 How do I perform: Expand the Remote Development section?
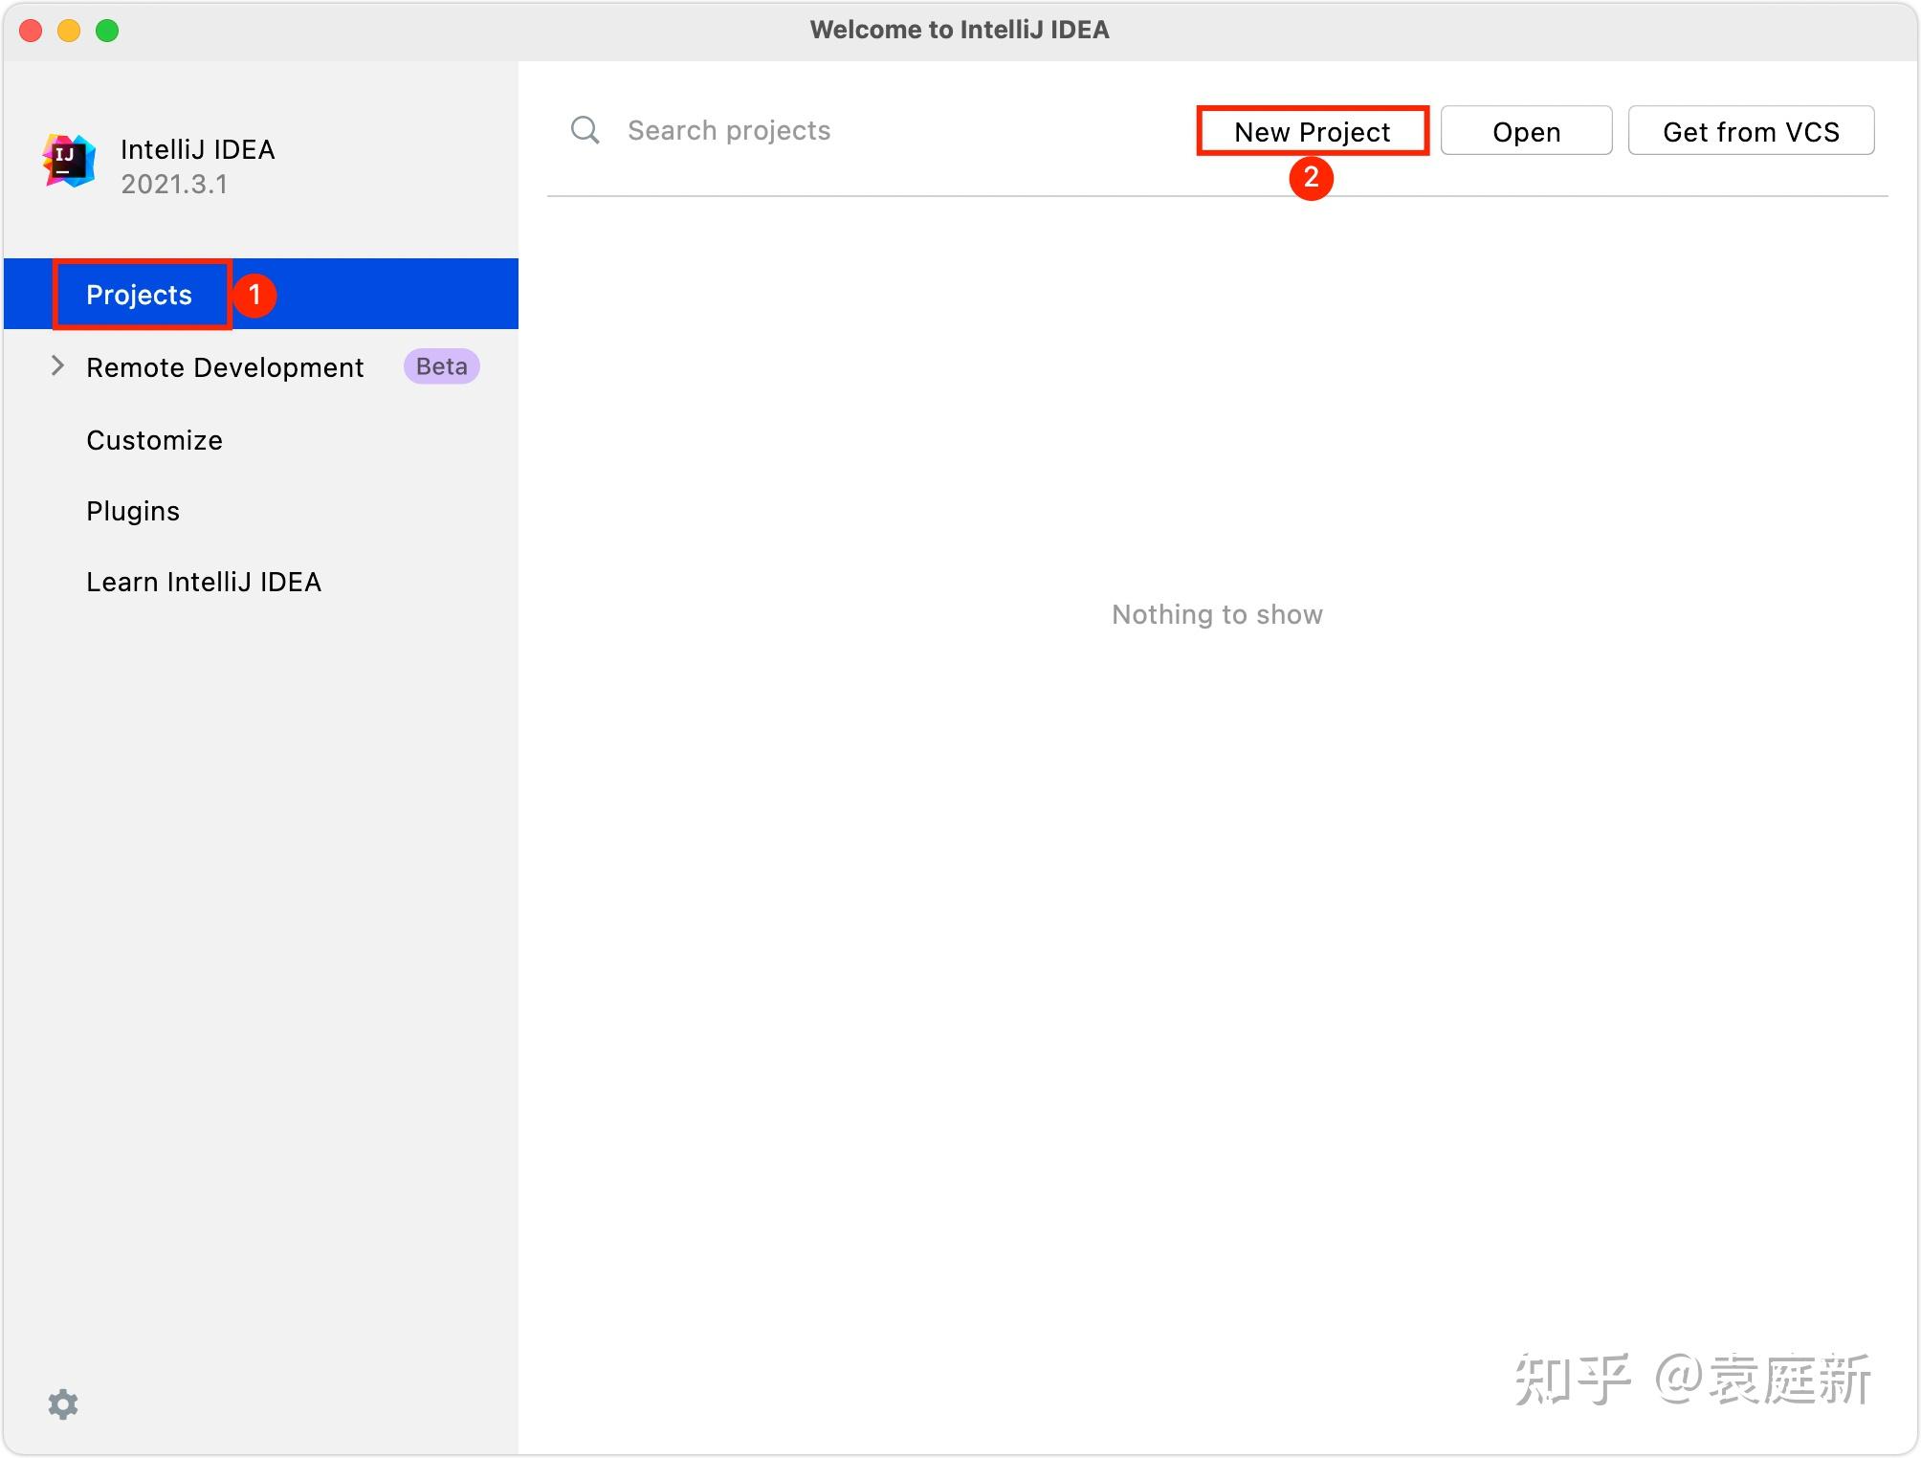point(57,366)
